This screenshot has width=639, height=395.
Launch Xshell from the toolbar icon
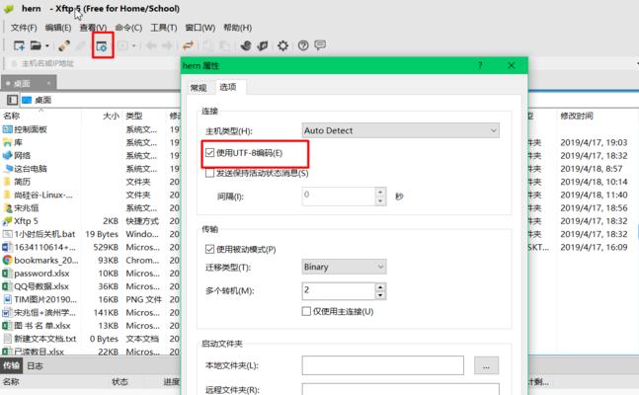246,45
